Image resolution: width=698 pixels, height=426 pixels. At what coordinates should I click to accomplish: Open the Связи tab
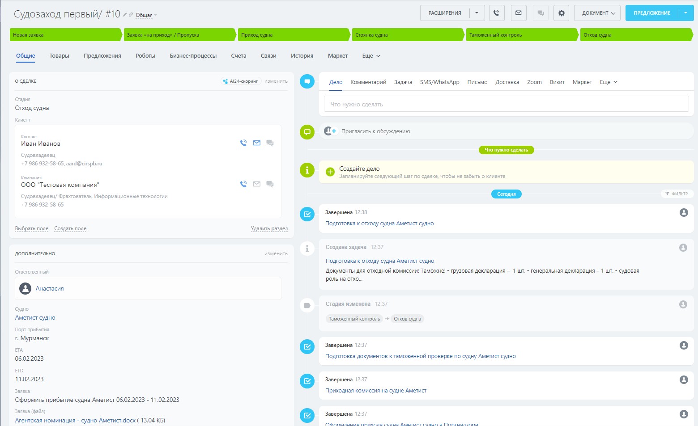(268, 56)
